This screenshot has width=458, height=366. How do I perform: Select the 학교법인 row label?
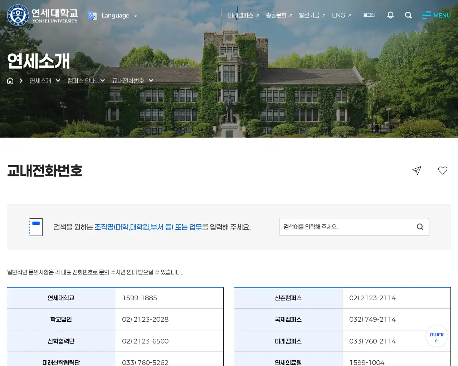click(61, 320)
